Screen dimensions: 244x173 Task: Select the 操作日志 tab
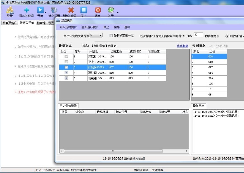[198, 106]
